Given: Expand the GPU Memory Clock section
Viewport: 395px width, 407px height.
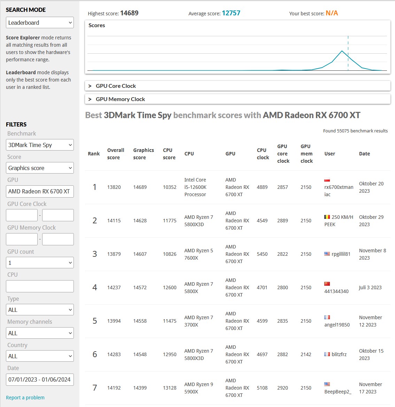Looking at the screenshot, I should (238, 99).
